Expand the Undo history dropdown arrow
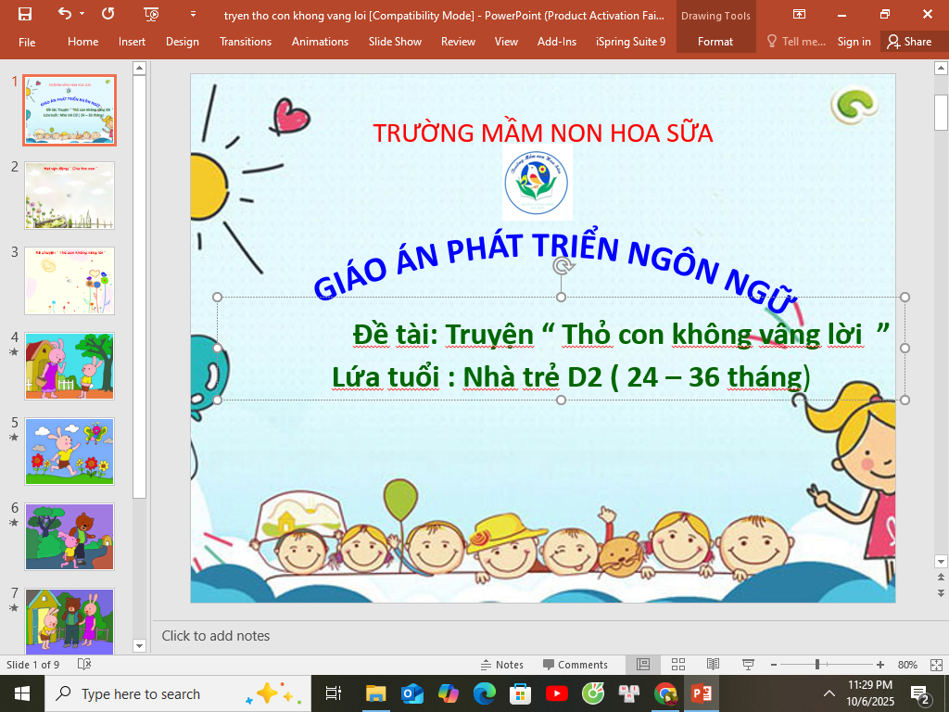Screen dimensions: 949x712 [x=82, y=14]
